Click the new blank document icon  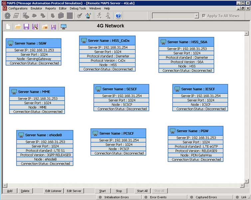coord(8,27)
